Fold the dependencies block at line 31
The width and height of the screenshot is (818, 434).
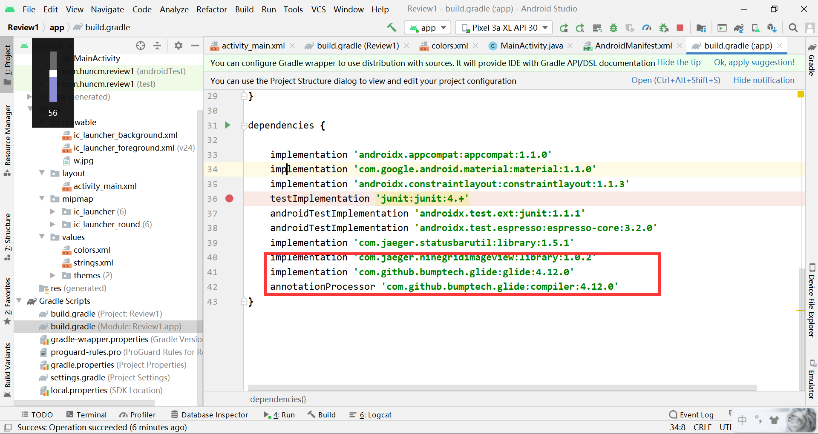244,126
